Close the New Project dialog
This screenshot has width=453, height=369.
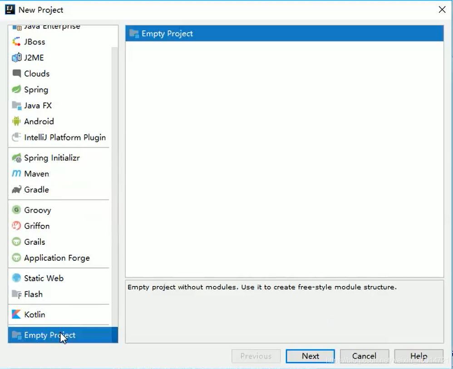point(442,10)
